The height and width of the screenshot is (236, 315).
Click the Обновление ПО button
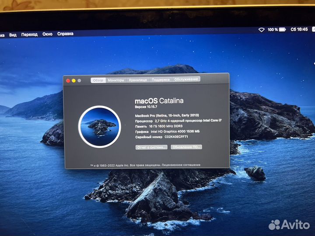tap(186, 147)
